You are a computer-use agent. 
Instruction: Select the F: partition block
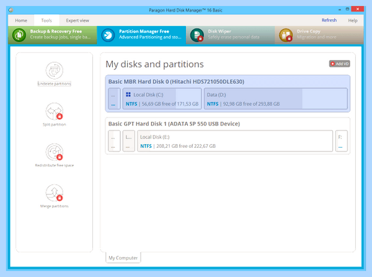(x=342, y=141)
